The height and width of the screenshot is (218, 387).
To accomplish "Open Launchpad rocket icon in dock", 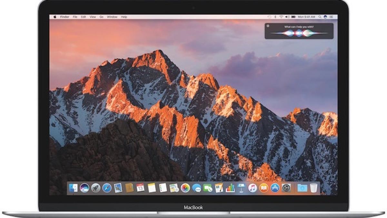I will tap(96, 188).
